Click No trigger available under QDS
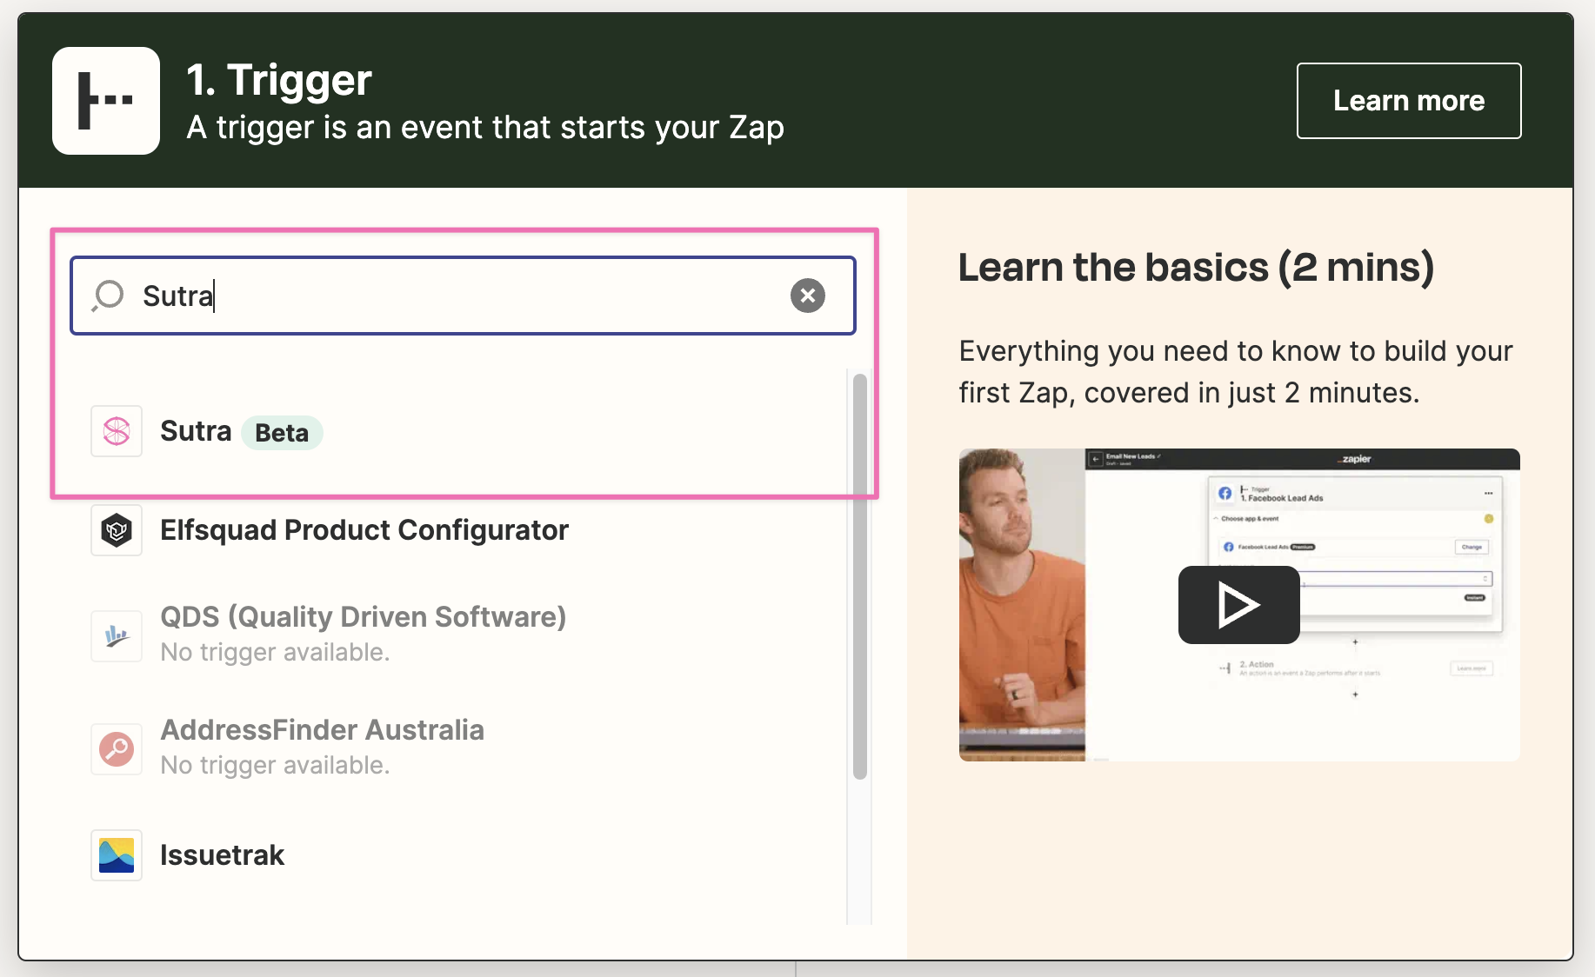 pos(275,652)
